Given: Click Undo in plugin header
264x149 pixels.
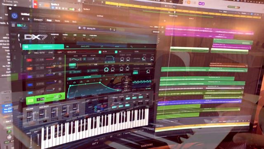Looking at the screenshot, I should coord(67,21).
